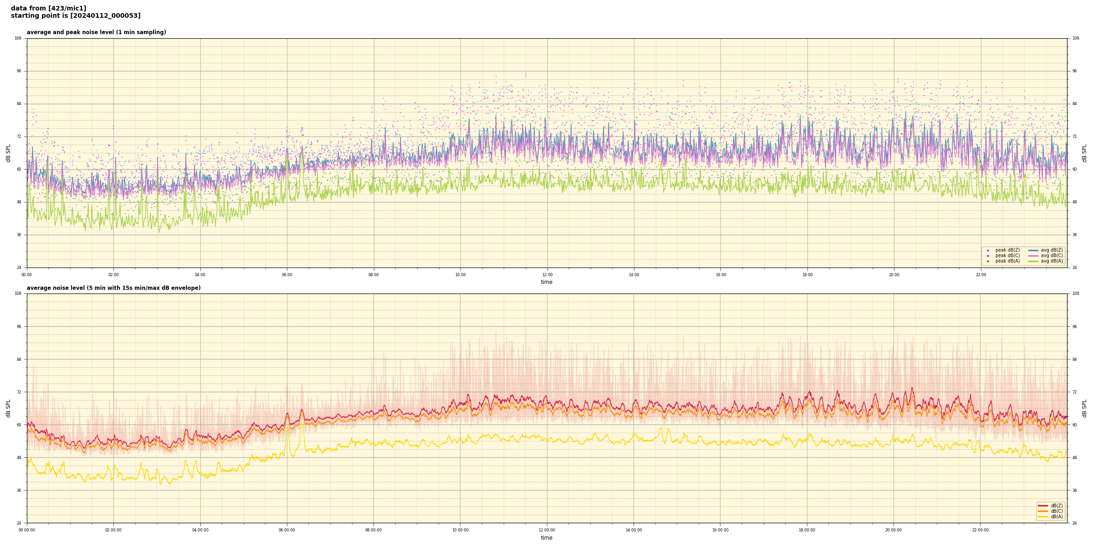This screenshot has width=1093, height=546.
Task: Click the '06:00:00' tick label on lower chart
Action: coord(287,530)
